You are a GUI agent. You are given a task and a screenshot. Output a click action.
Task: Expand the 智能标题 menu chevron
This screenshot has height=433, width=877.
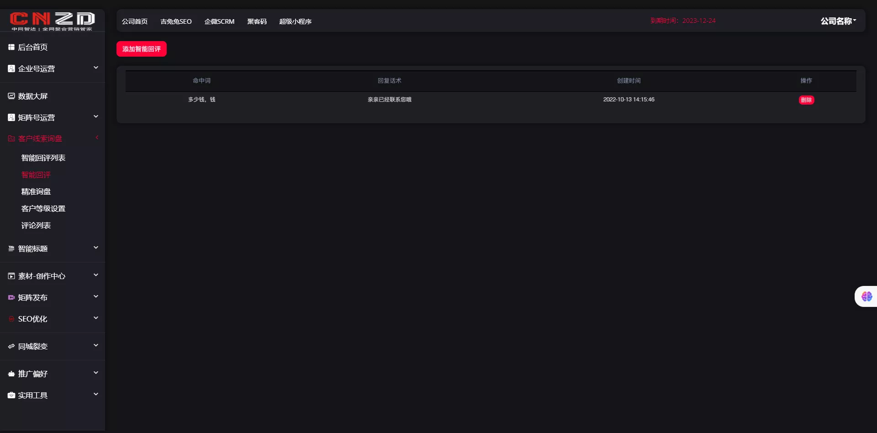tap(96, 248)
